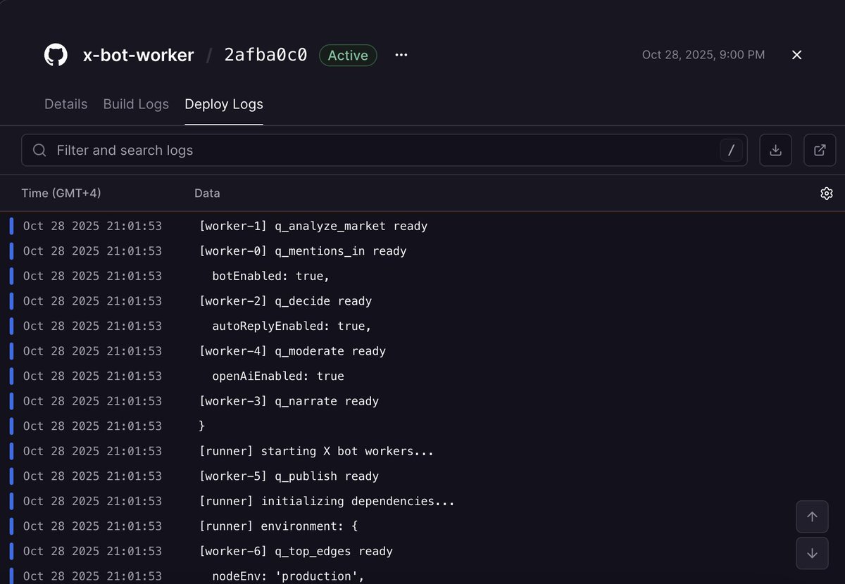Click the GitHub logo icon
The width and height of the screenshot is (845, 584).
click(56, 55)
